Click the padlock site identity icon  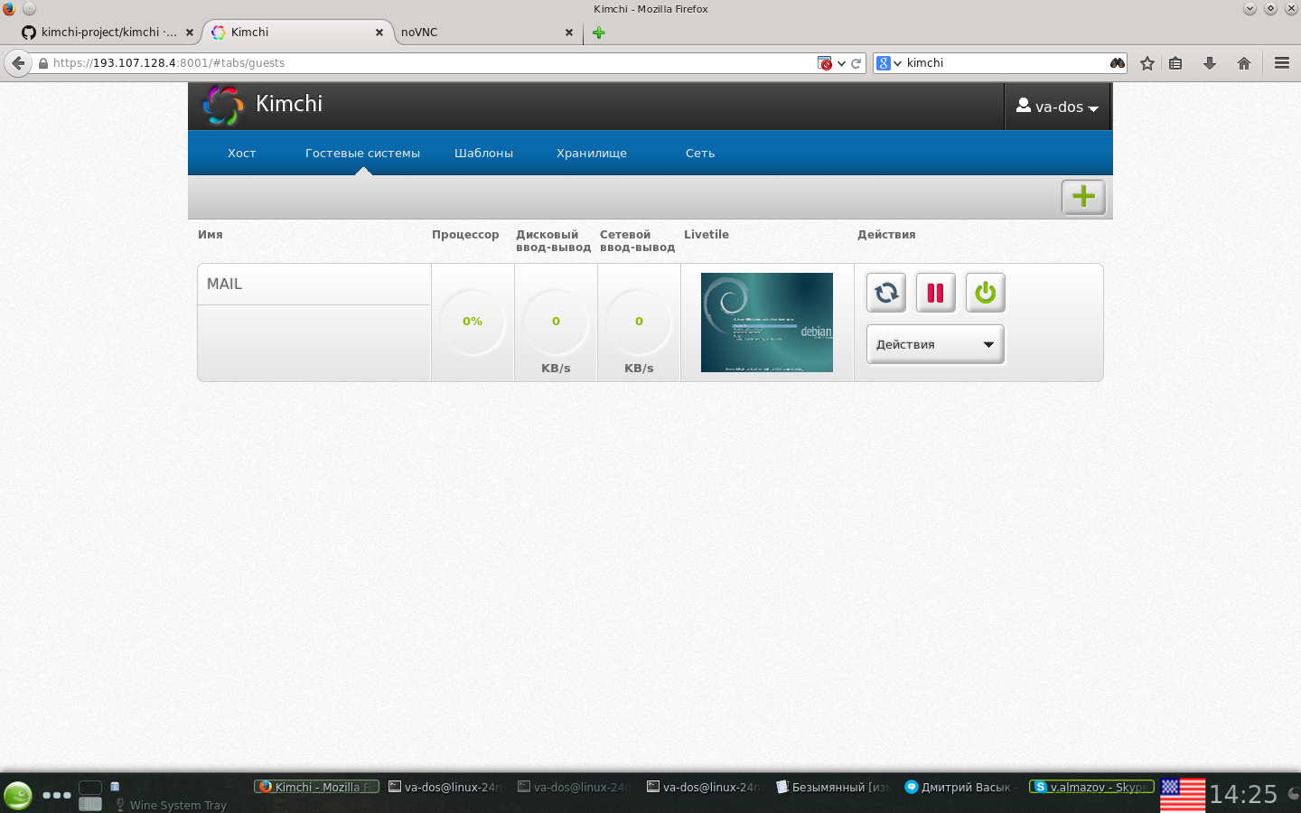pos(42,63)
